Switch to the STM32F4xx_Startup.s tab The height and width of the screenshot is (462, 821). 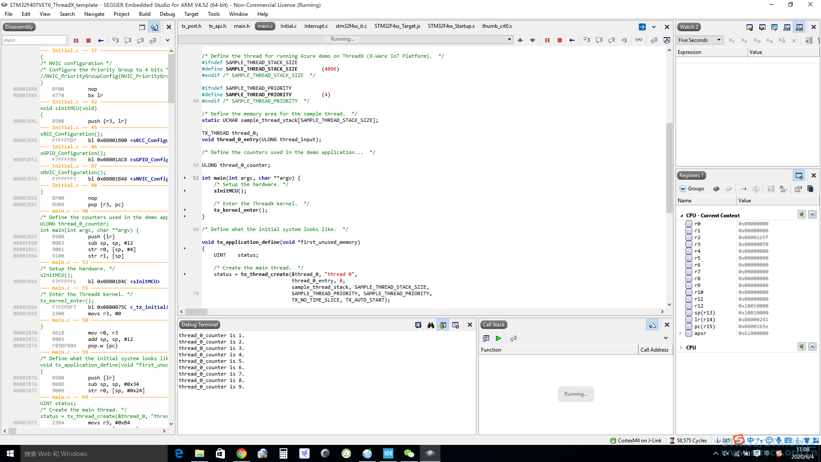pos(451,26)
